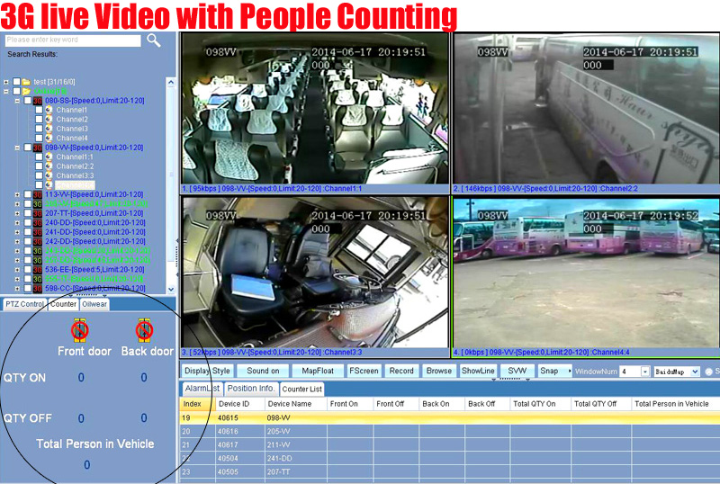Viewport: 720px width, 484px height.
Task: Click the 3G icon of 207-TT
Action: 38,213
